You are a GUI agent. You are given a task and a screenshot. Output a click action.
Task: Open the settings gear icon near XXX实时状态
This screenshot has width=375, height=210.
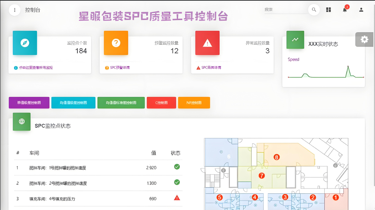click(x=364, y=39)
